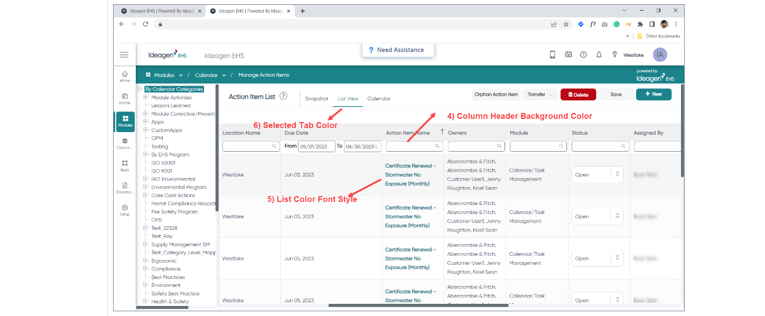Open Custom section in sidebar
Screen dimensions: 765x316
tap(125, 144)
